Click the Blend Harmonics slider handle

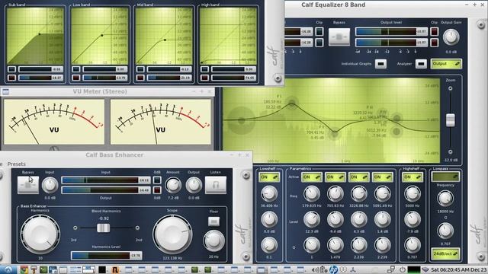[104, 228]
